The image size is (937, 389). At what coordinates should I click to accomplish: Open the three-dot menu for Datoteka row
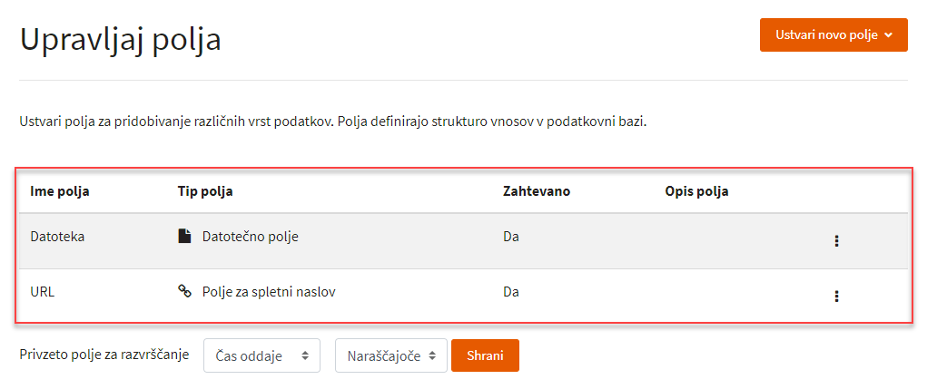[836, 241]
